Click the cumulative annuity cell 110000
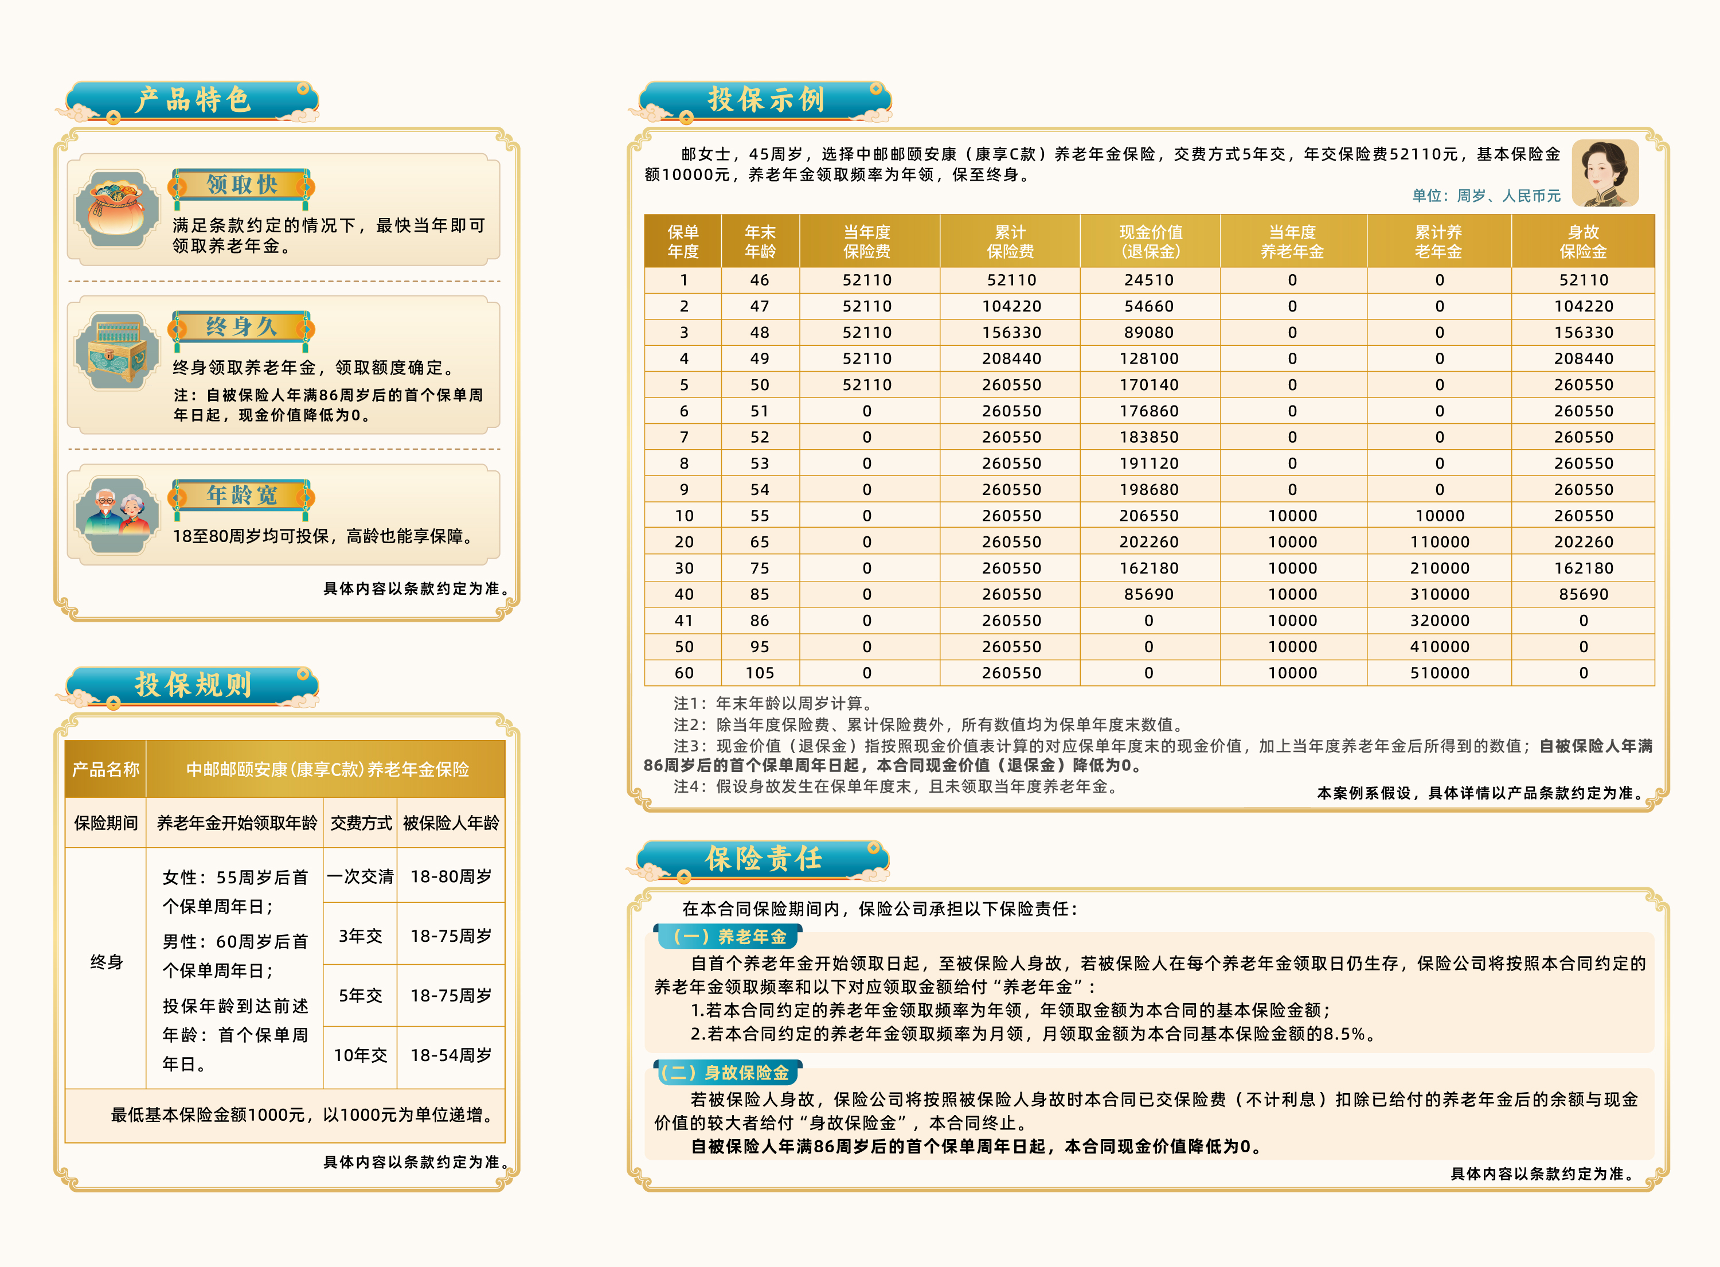 (1440, 541)
